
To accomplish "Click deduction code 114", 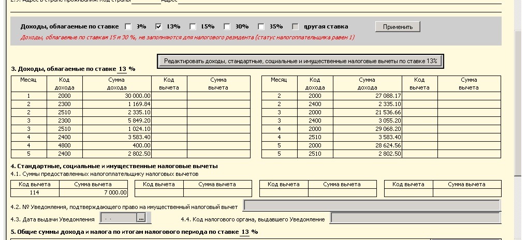I will point(35,192).
